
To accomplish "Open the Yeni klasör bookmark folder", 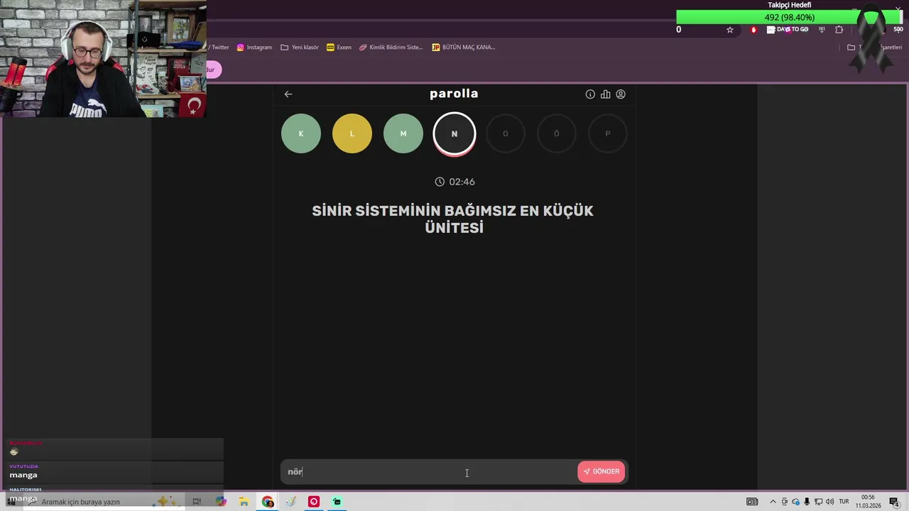I will pyautogui.click(x=299, y=48).
